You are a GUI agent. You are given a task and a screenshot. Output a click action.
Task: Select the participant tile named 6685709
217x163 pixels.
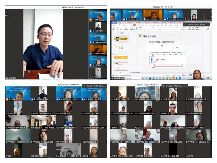(x=198, y=151)
